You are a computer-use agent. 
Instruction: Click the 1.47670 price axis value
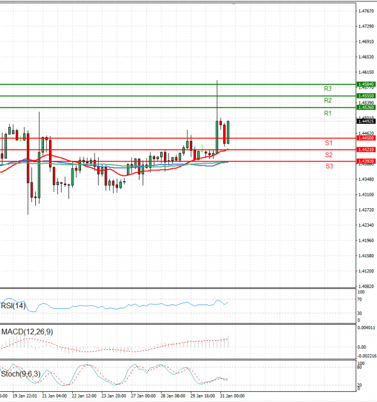tap(366, 11)
